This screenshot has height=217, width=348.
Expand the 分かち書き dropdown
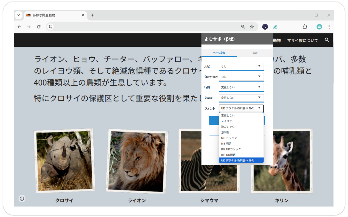(x=241, y=77)
